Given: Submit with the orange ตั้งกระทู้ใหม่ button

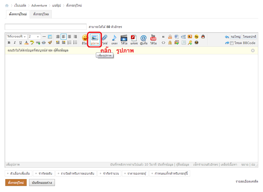Looking at the screenshot, I should pyautogui.click(x=16, y=183).
